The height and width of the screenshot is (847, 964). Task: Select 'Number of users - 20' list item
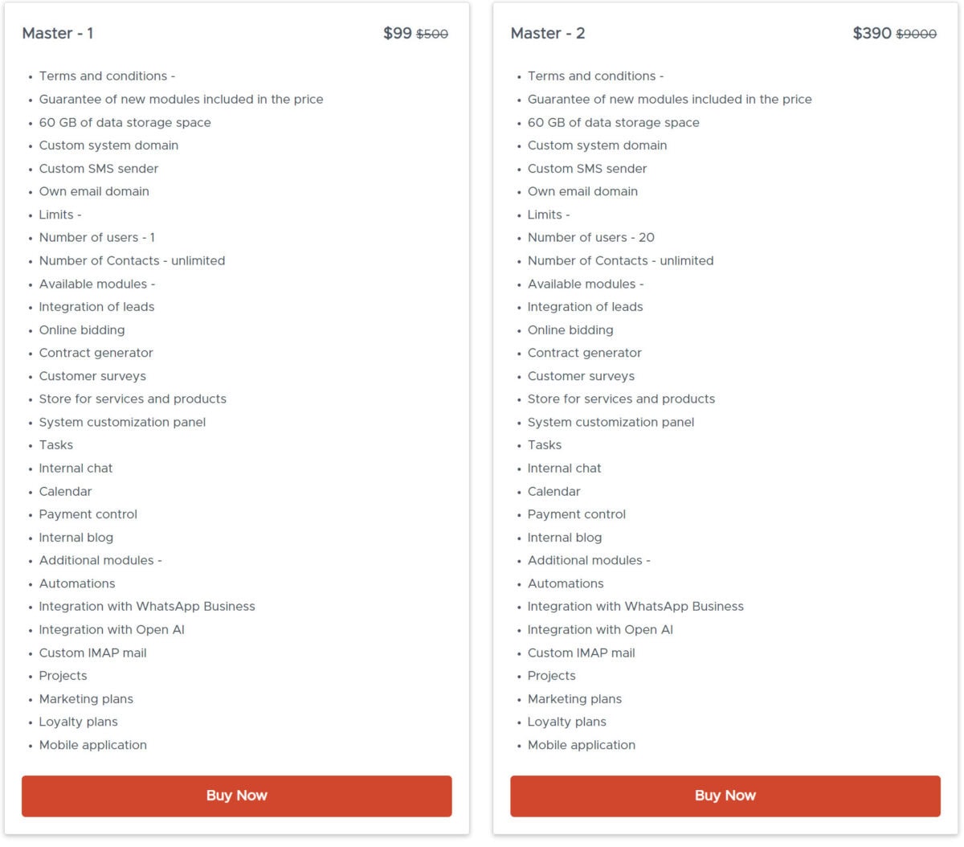click(590, 237)
